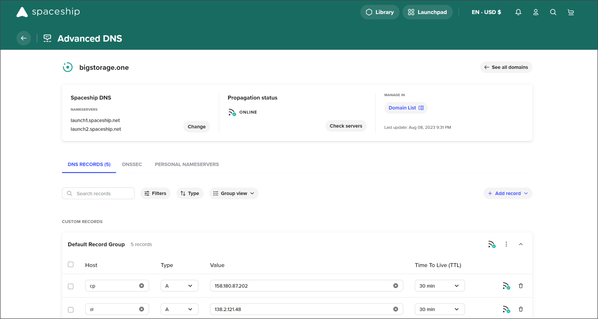
Task: Click the Check servers button
Action: pos(346,126)
